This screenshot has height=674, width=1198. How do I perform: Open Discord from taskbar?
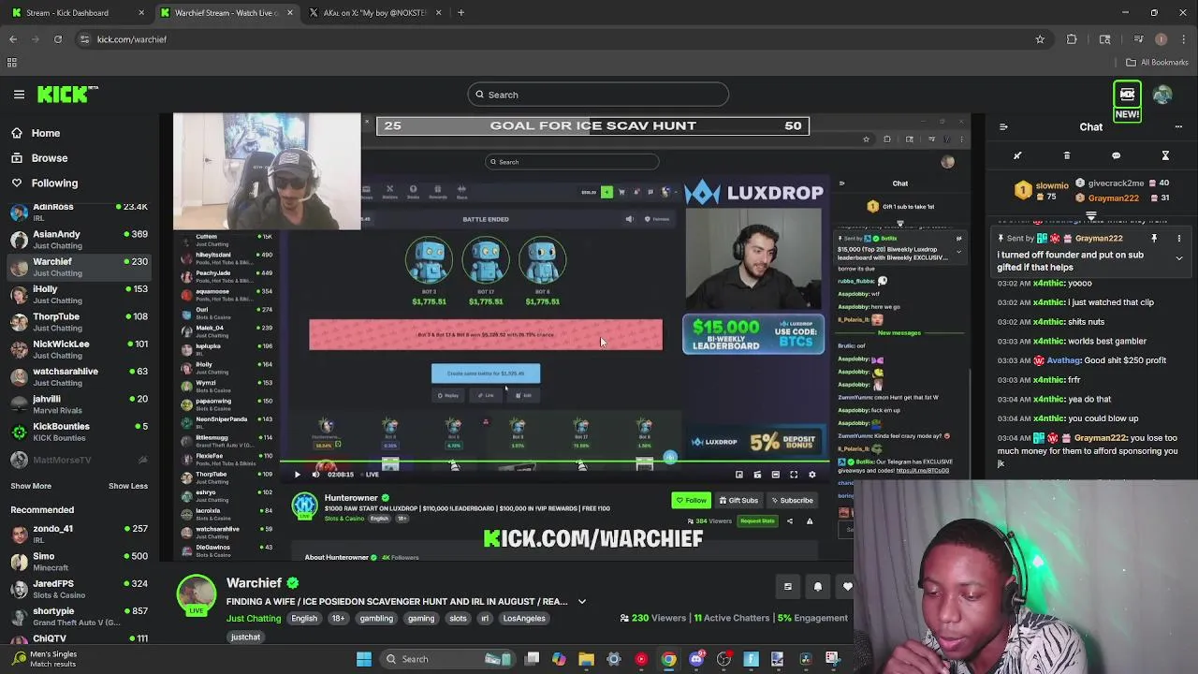[696, 659]
